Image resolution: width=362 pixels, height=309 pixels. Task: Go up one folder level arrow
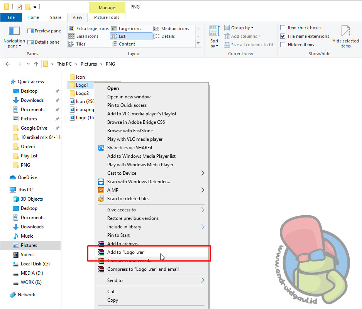point(36,64)
